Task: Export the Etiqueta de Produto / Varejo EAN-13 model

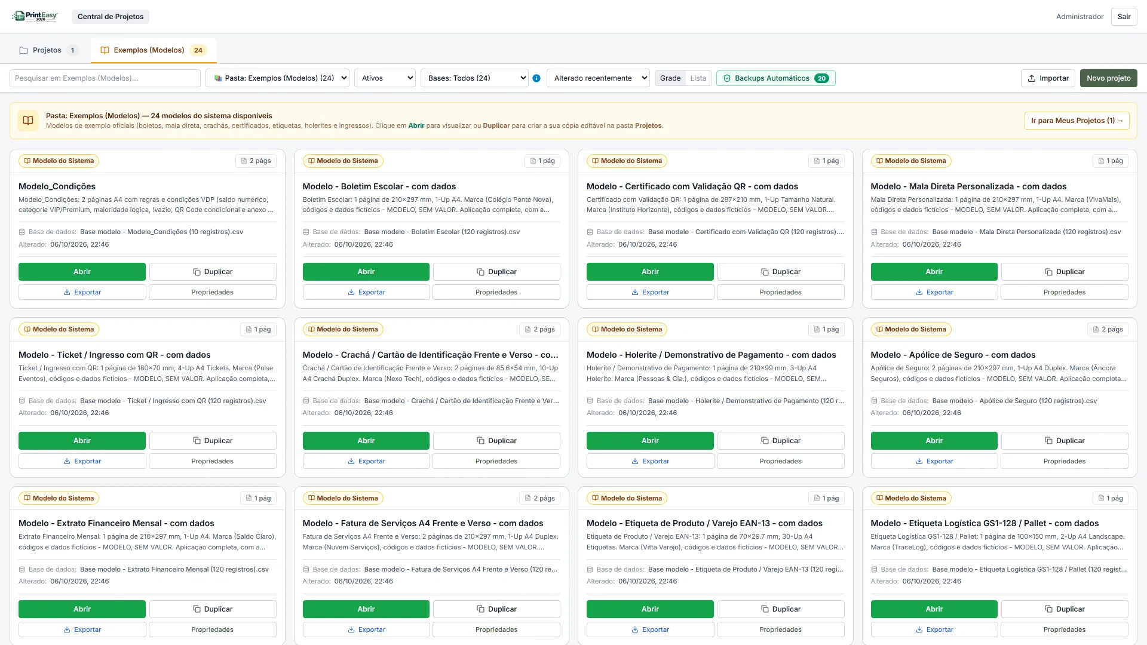Action: coord(650,630)
